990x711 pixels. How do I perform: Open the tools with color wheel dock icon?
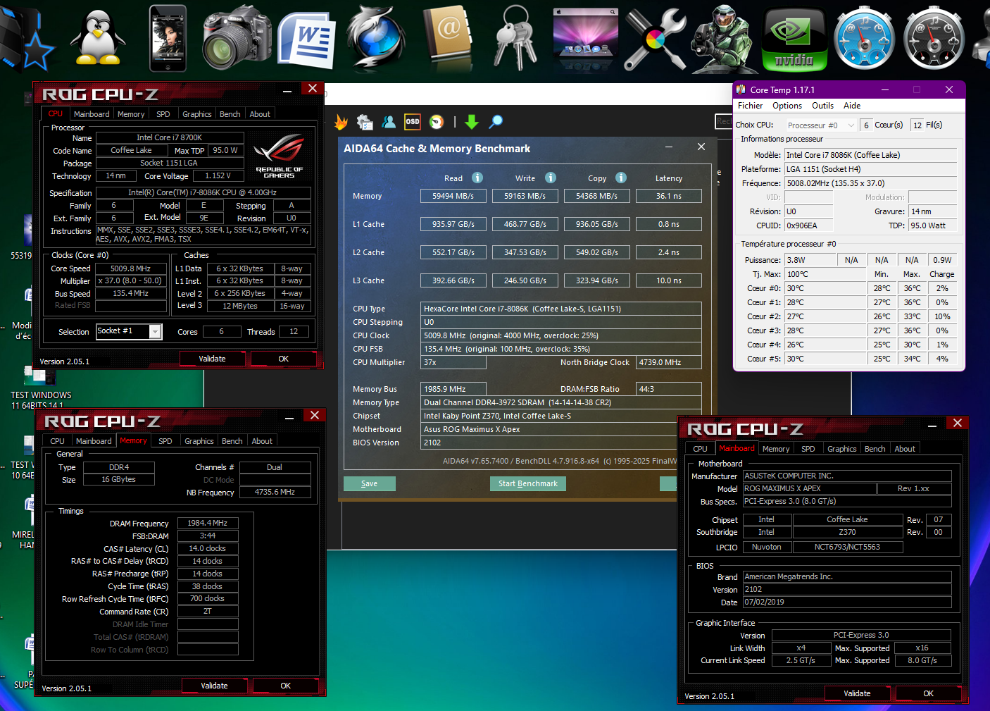pos(655,39)
